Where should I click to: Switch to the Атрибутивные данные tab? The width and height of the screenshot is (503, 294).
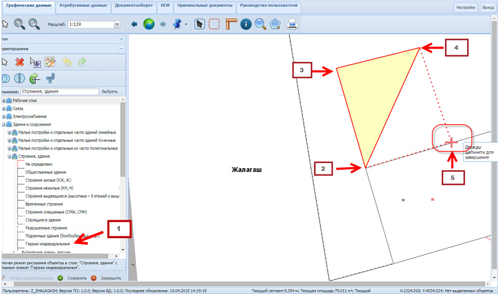tap(83, 7)
